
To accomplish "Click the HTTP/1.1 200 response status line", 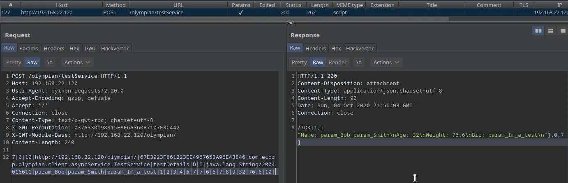I will coord(317,76).
